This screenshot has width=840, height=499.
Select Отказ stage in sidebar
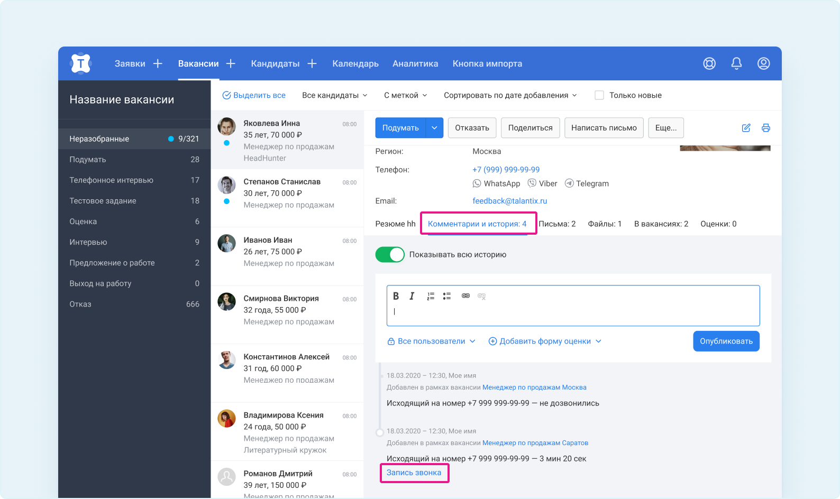click(134, 304)
